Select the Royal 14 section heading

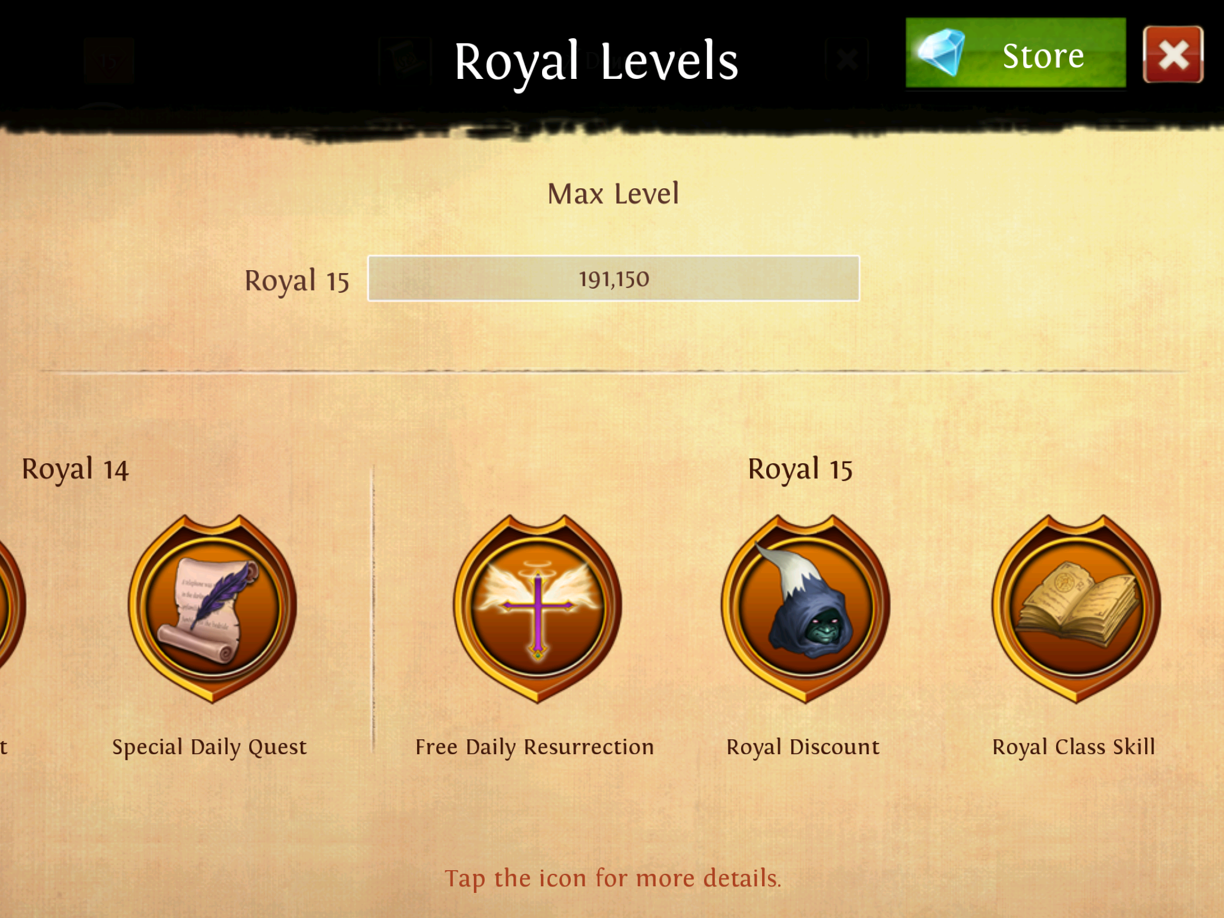click(75, 469)
